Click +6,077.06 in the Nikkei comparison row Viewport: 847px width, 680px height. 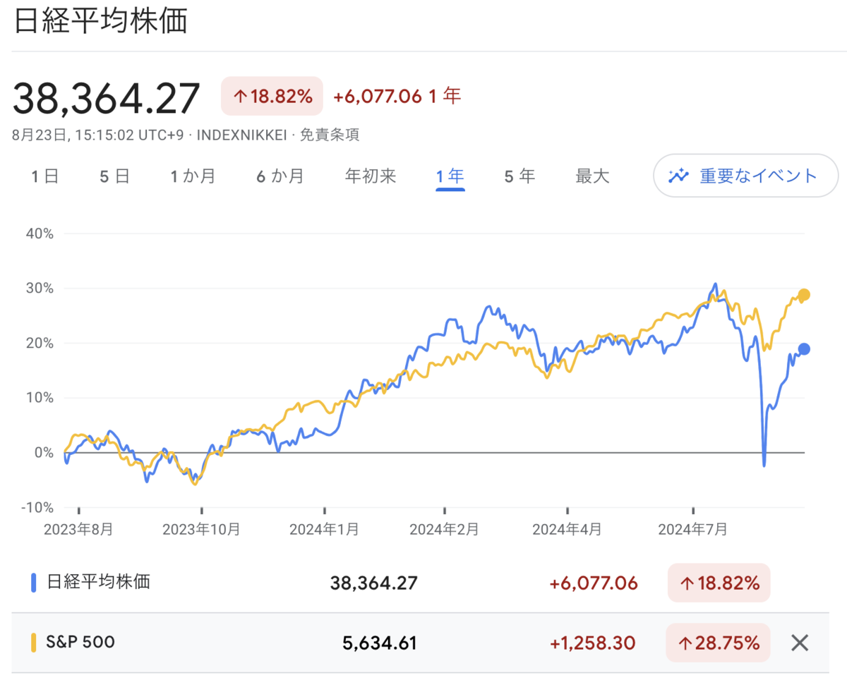pos(594,583)
